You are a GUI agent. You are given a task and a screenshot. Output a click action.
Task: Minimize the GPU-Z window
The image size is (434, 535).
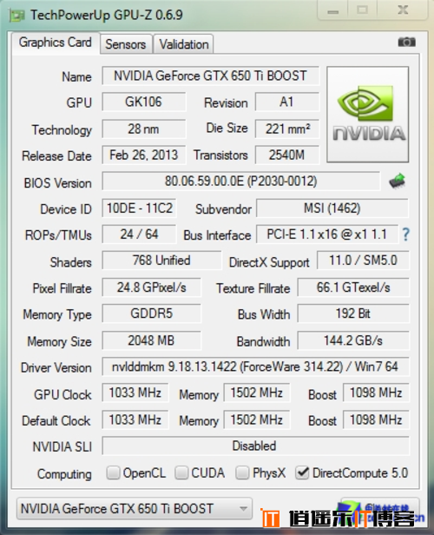[x=332, y=10]
